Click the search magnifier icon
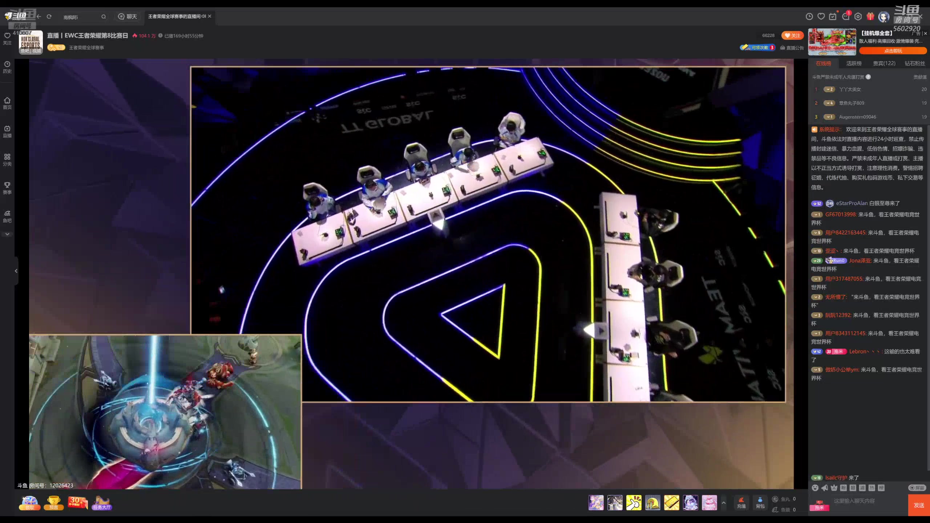Image resolution: width=930 pixels, height=523 pixels. click(104, 17)
